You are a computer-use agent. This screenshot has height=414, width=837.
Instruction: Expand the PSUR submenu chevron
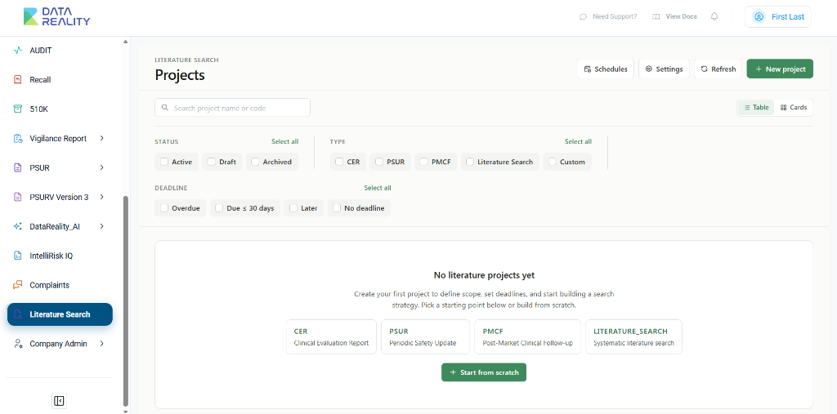(102, 167)
